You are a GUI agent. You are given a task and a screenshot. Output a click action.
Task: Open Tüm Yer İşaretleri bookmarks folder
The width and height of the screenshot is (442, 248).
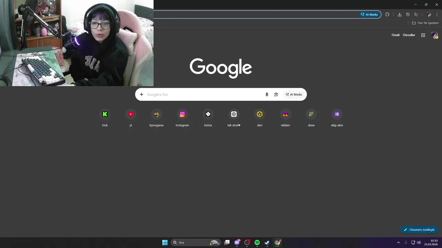(x=425, y=23)
